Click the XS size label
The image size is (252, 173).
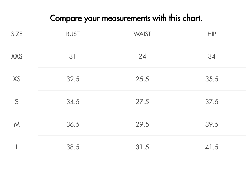point(17,79)
